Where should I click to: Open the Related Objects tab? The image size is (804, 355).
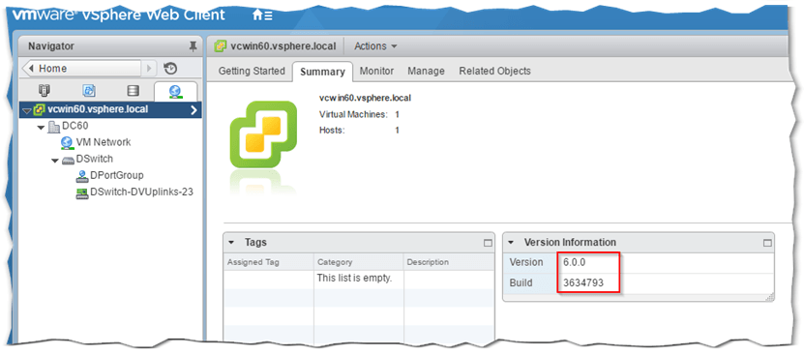coord(494,72)
